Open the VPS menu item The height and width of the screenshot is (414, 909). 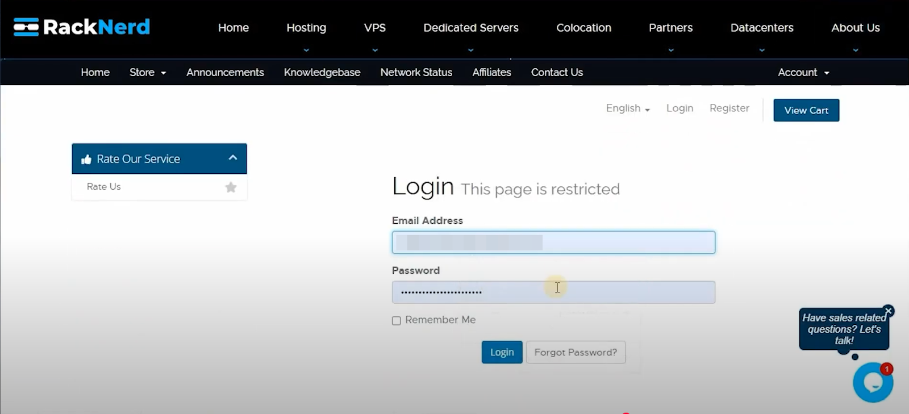point(375,27)
